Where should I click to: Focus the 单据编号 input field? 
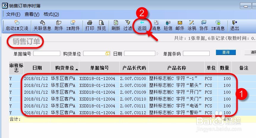point(47,54)
